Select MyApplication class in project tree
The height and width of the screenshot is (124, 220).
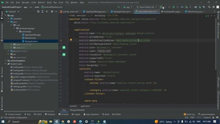pyautogui.click(x=30, y=41)
